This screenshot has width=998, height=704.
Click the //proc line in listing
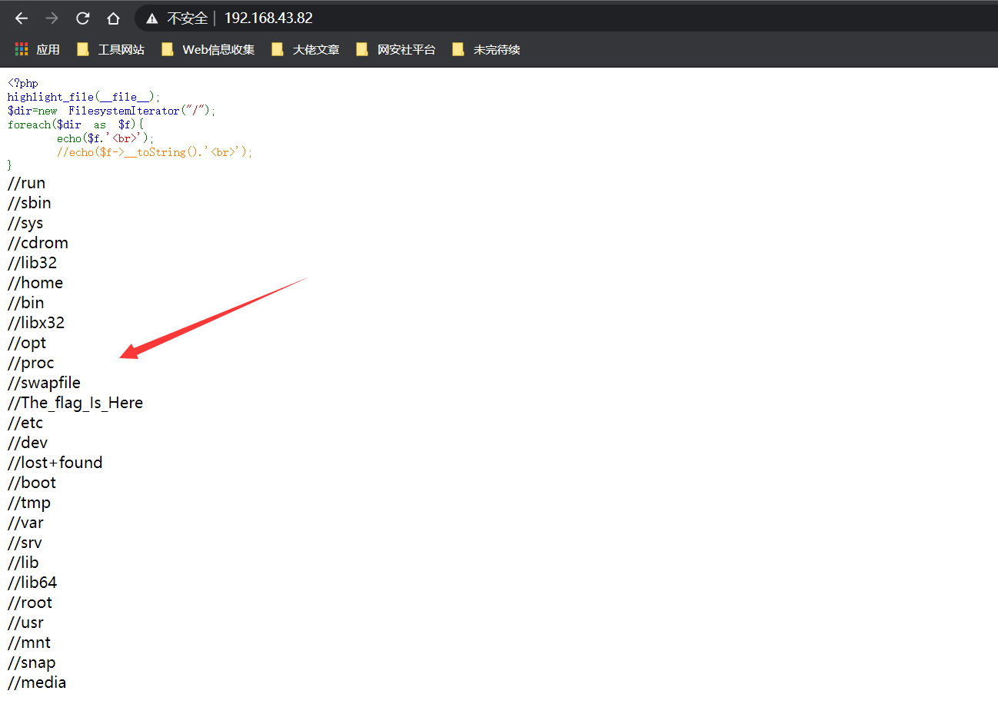tap(31, 363)
